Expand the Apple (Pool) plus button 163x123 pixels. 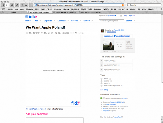click(101, 61)
